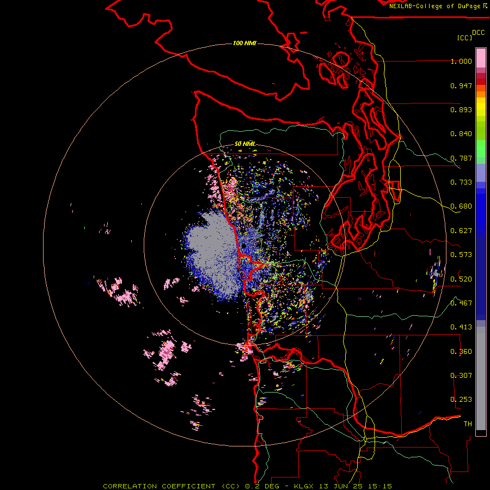Click the DCC label above the color bar

(x=479, y=33)
